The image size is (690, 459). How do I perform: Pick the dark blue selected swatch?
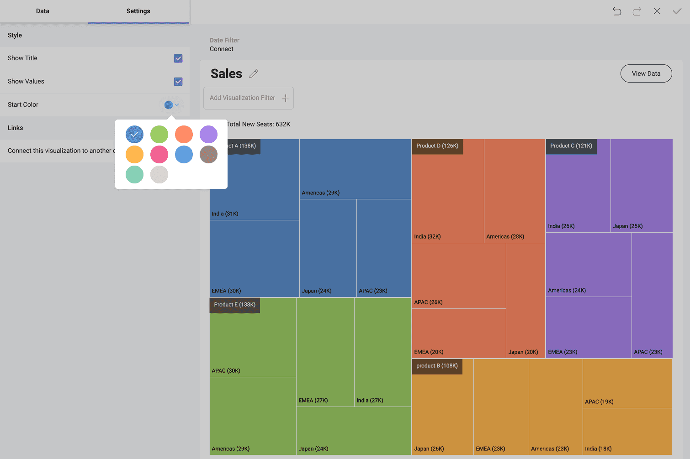(x=134, y=135)
